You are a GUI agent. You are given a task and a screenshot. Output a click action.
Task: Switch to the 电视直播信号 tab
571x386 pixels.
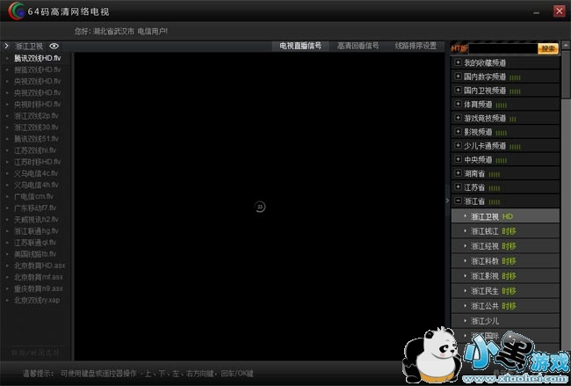point(300,46)
